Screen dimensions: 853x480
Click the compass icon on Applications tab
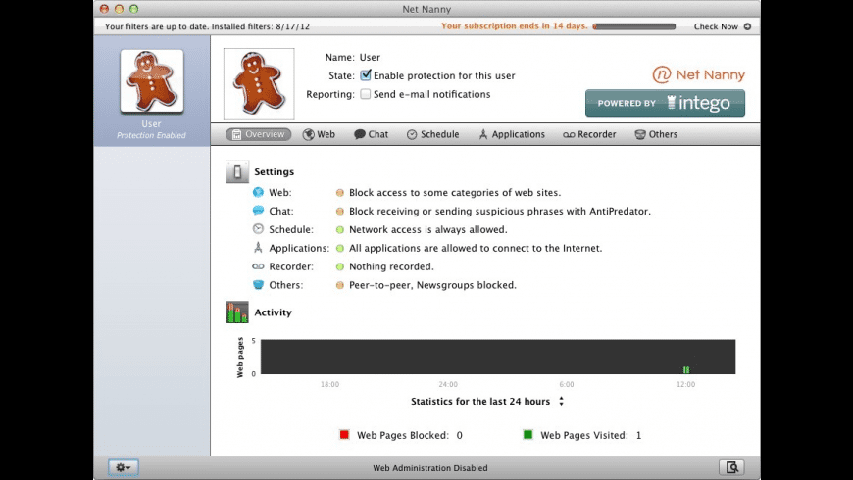pyautogui.click(x=483, y=134)
